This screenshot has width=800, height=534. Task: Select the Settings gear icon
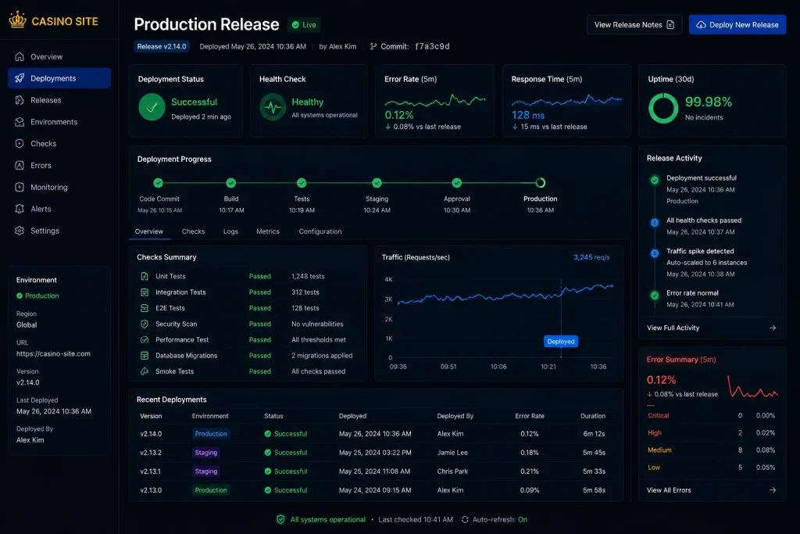20,231
